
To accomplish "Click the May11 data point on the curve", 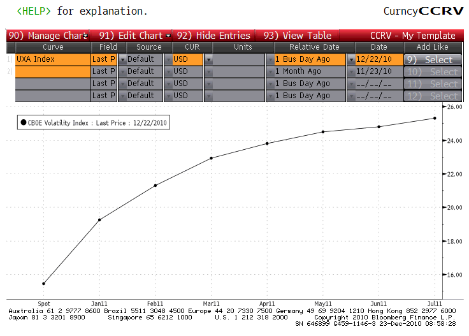I will pos(323,131).
